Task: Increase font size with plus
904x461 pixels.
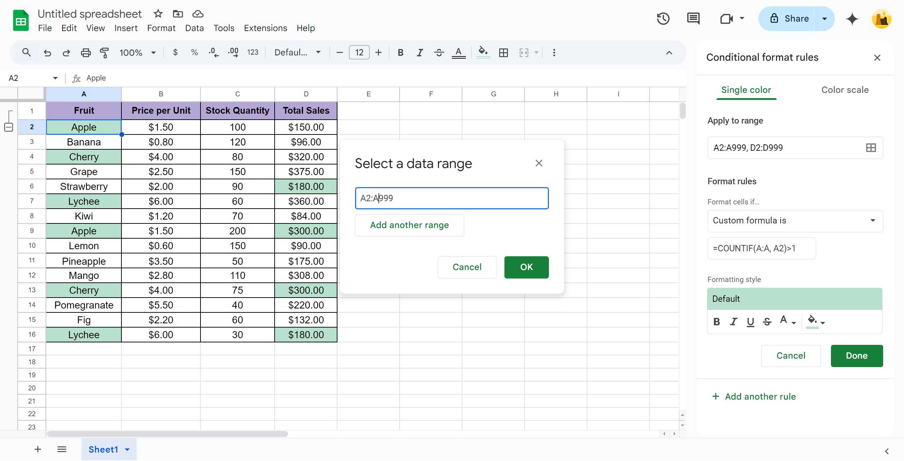Action: [x=378, y=53]
